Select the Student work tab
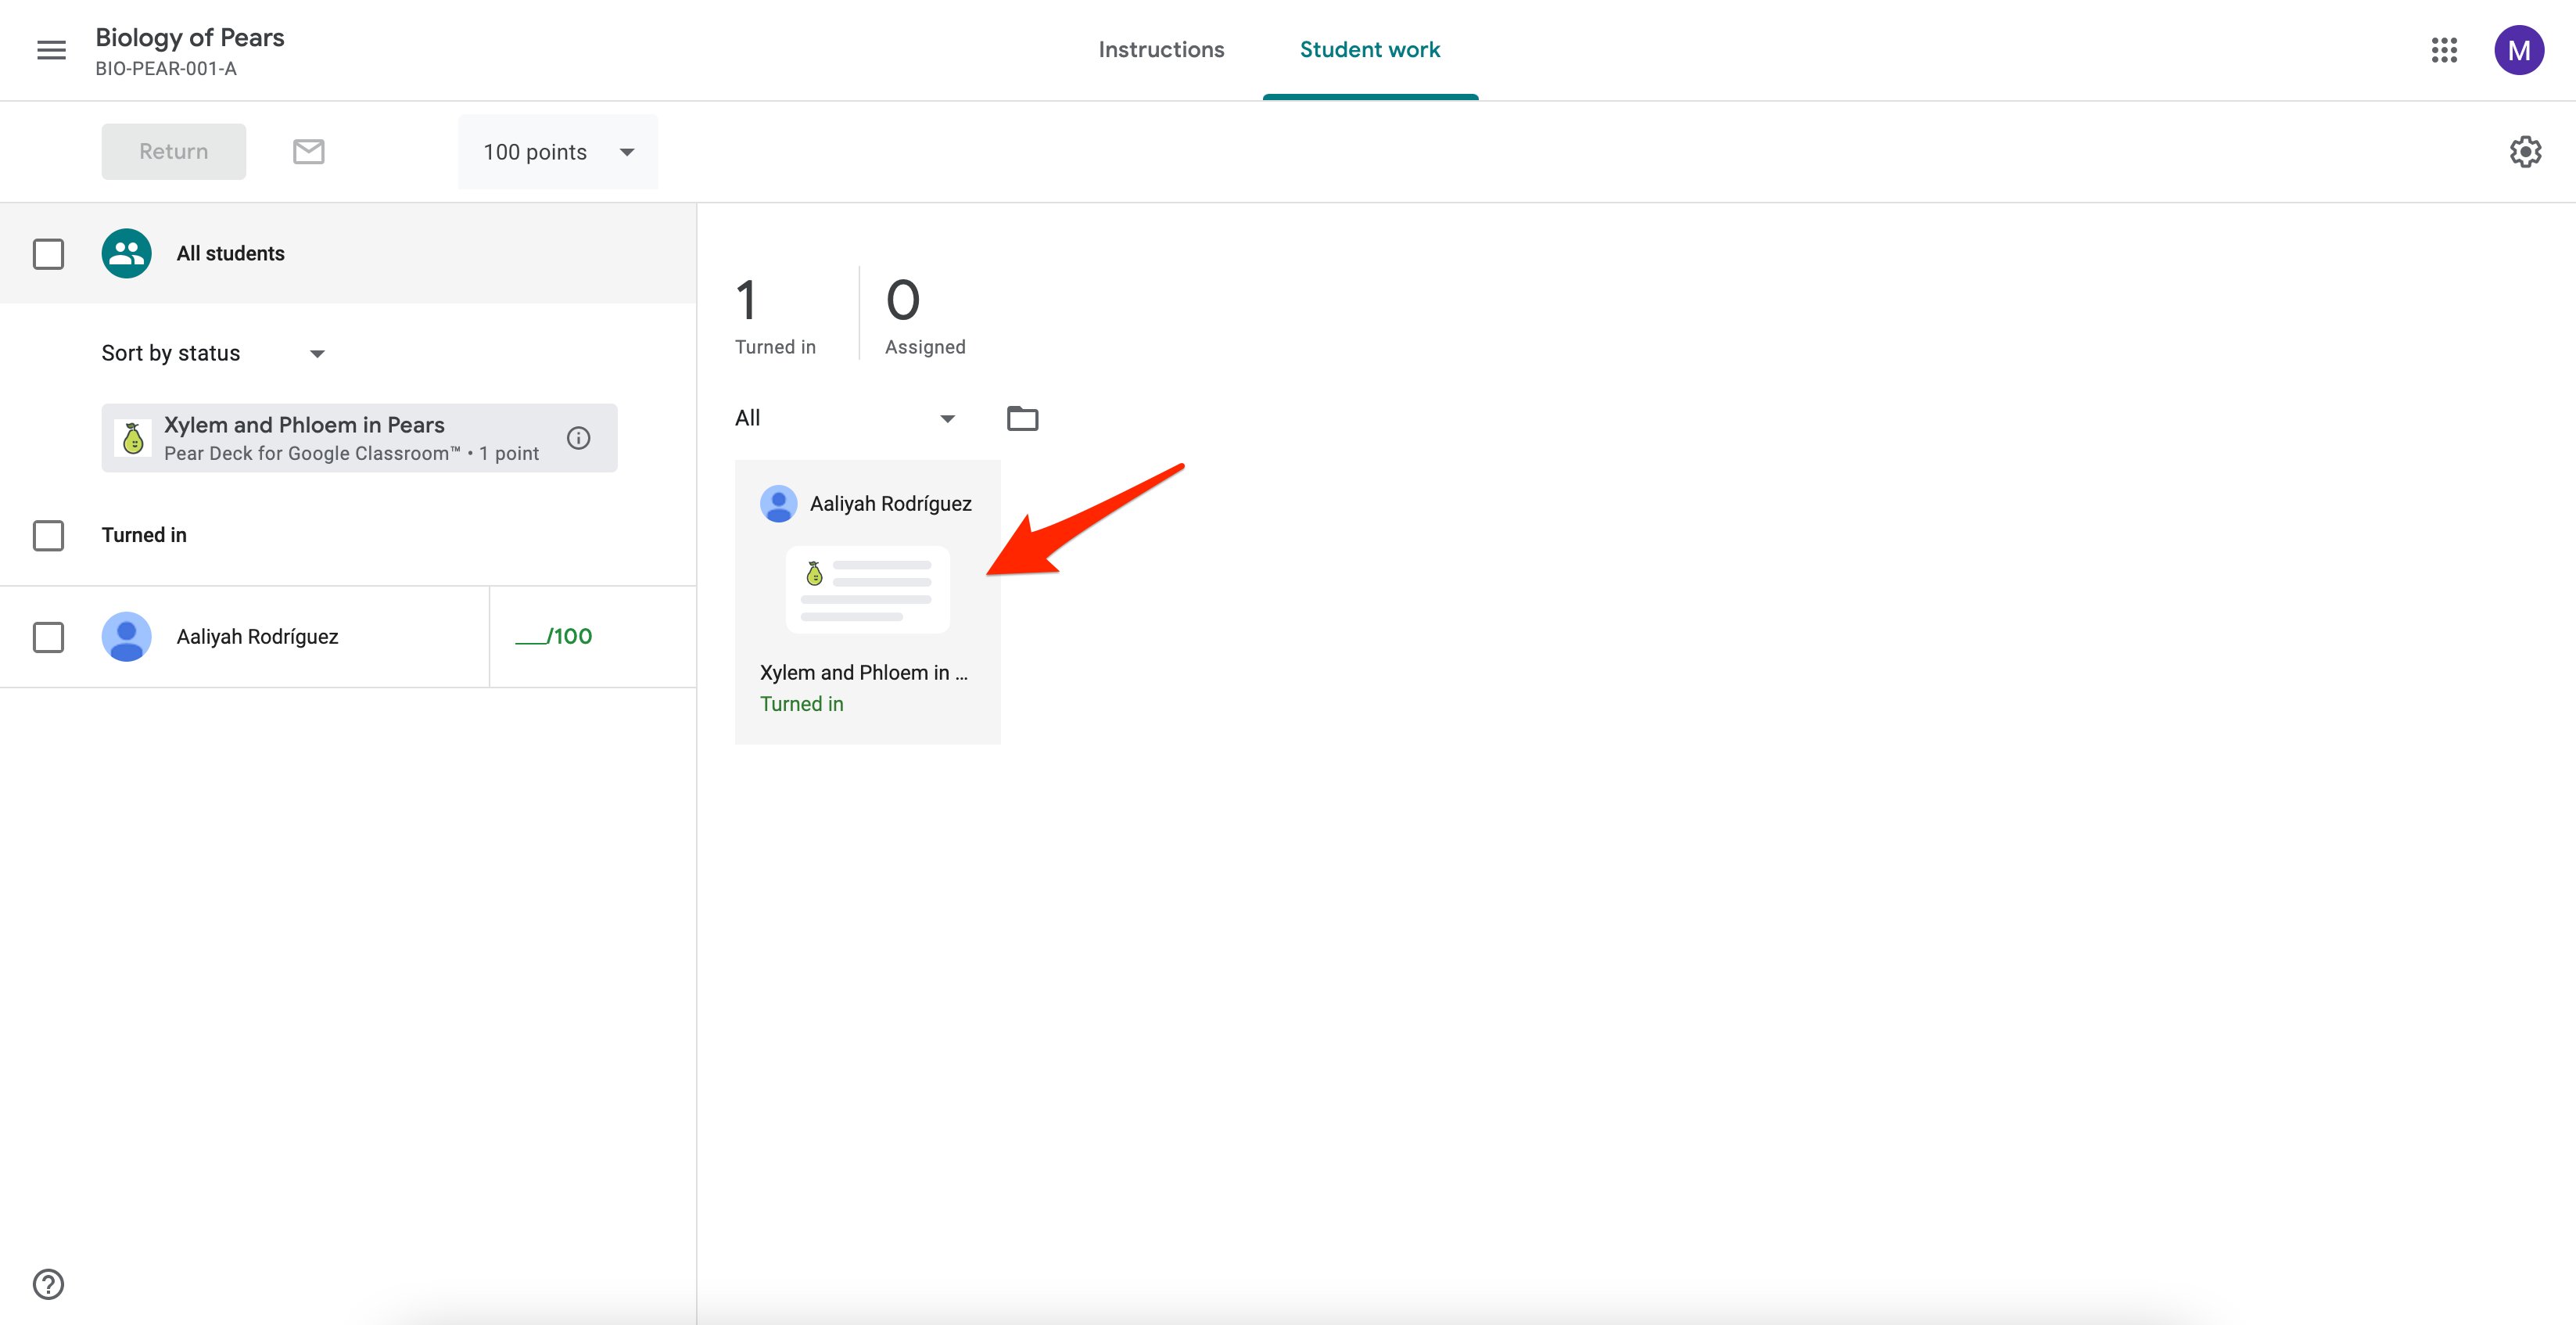This screenshot has width=2576, height=1325. pyautogui.click(x=1369, y=50)
